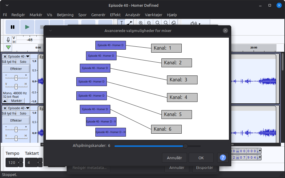The height and width of the screenshot is (178, 285).
Task: Click the Afspilningskanaler slider handle
Action: (x=185, y=146)
